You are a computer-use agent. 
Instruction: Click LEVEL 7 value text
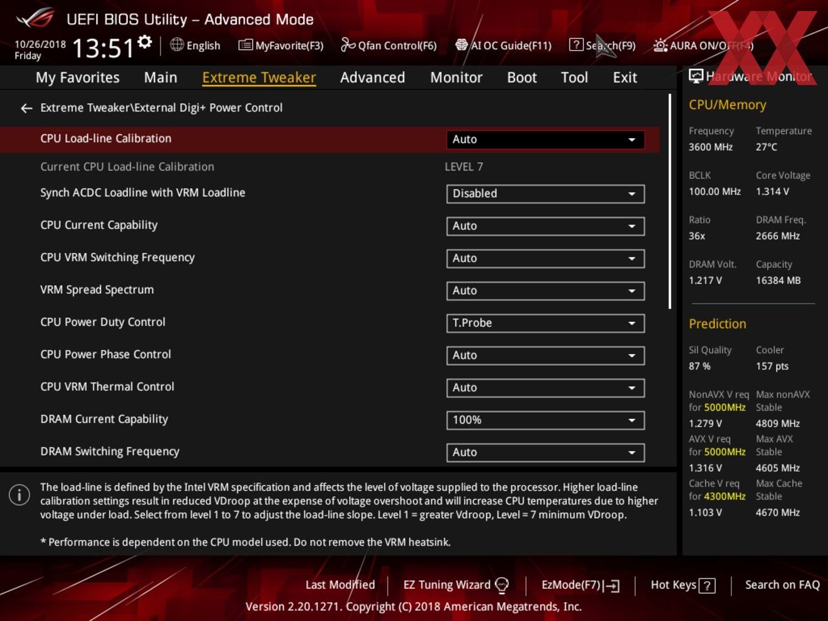click(464, 167)
